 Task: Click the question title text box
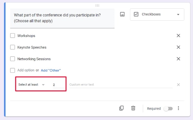click(x=62, y=18)
